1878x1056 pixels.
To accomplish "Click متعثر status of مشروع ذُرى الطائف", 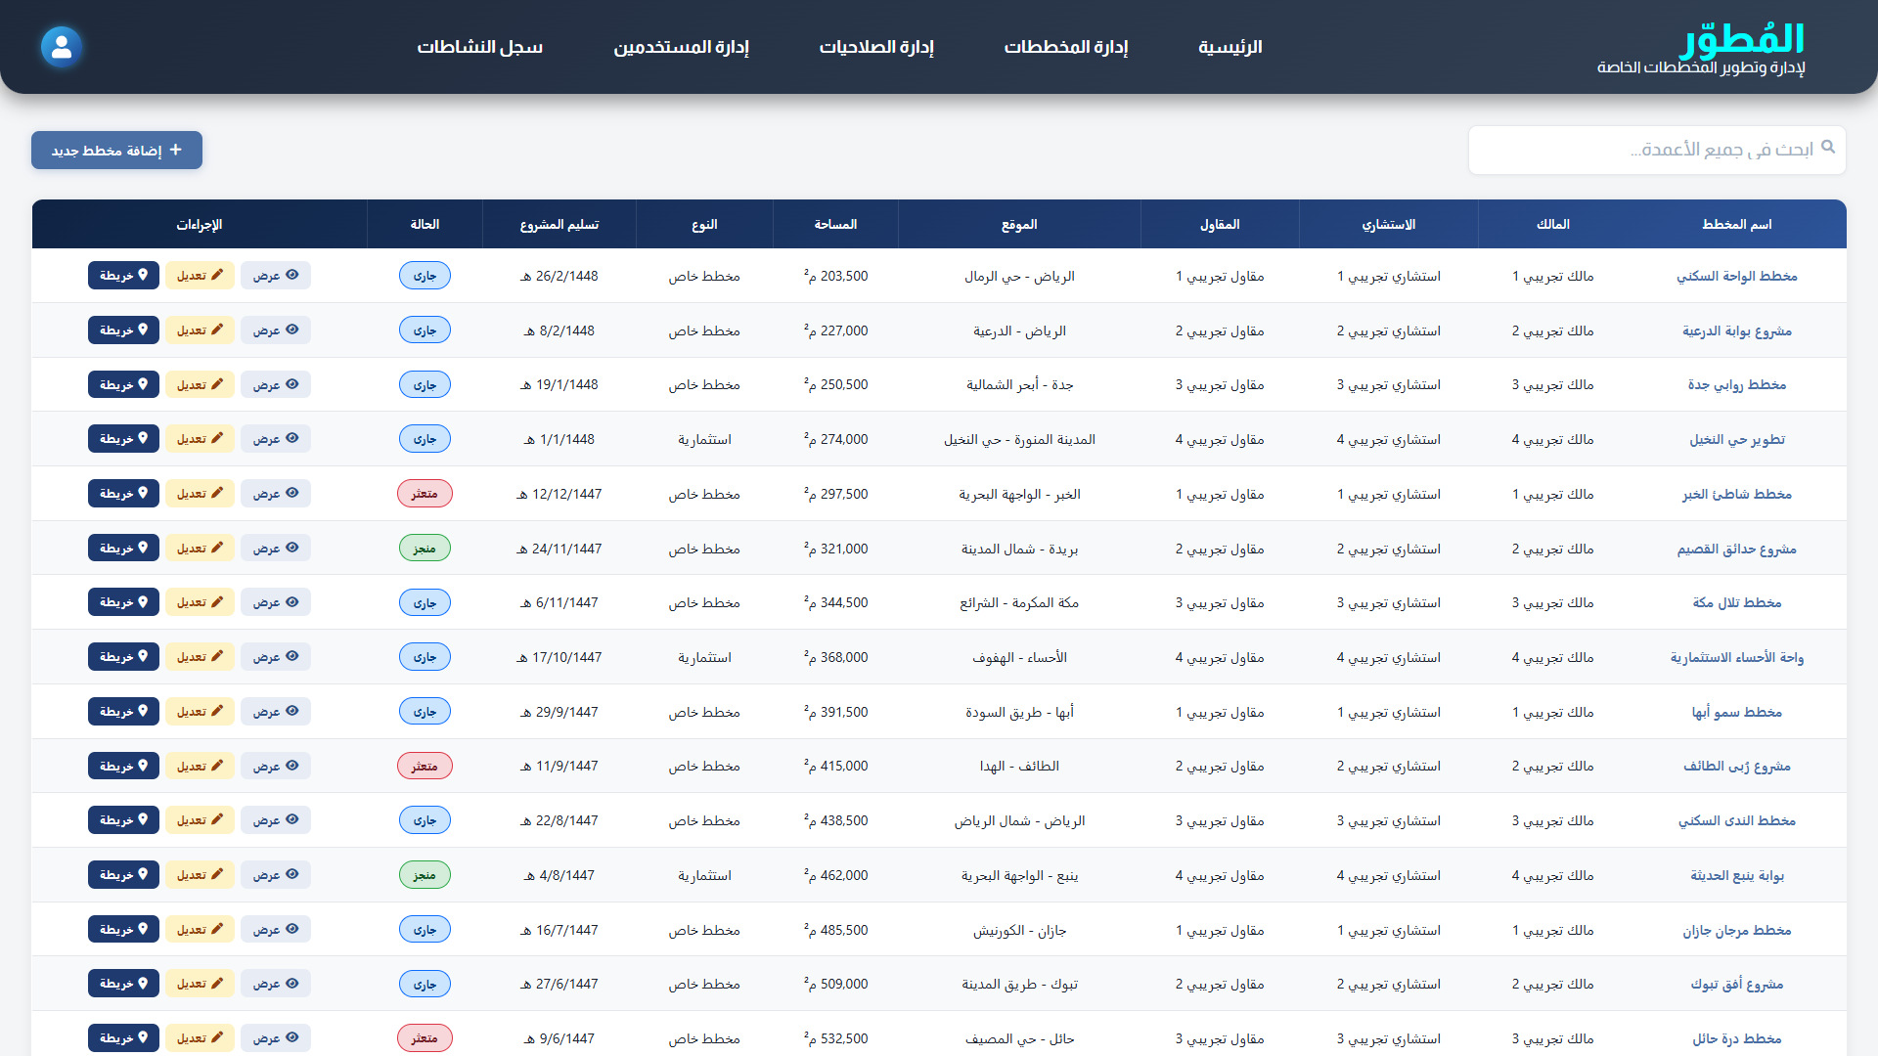I will pyautogui.click(x=425, y=766).
